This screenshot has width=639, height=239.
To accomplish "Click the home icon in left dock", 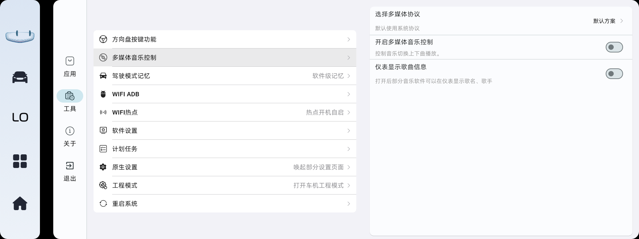I will [x=20, y=203].
